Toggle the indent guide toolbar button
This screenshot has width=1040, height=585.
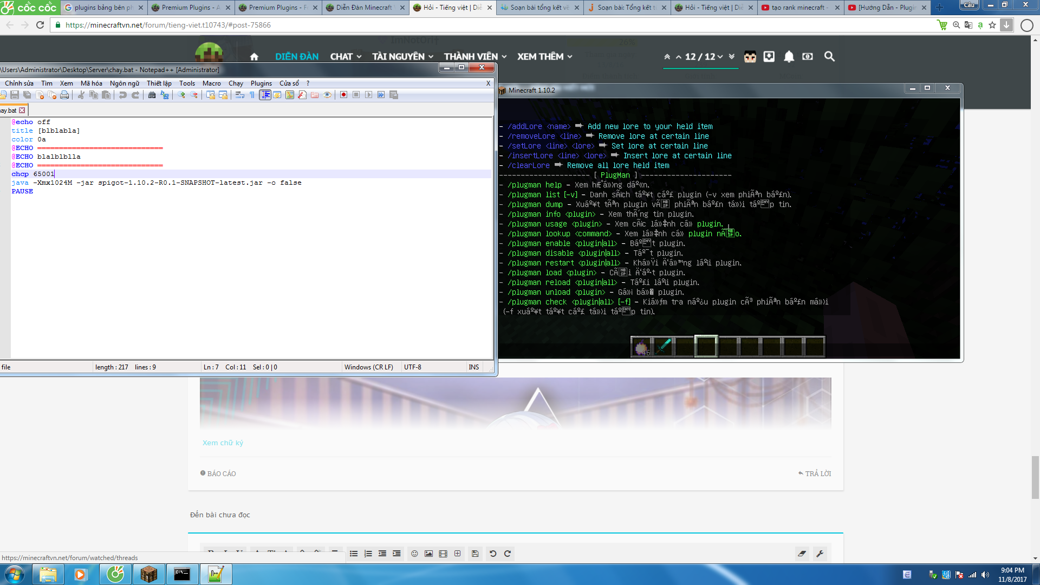(x=265, y=95)
